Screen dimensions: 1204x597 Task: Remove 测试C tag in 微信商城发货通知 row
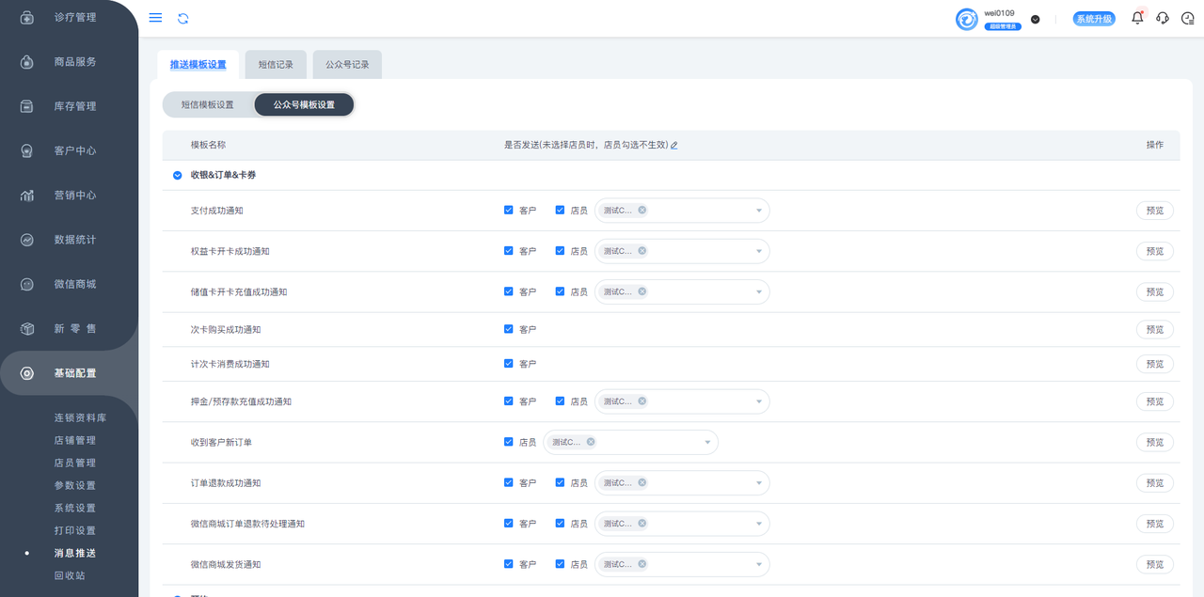click(x=642, y=564)
